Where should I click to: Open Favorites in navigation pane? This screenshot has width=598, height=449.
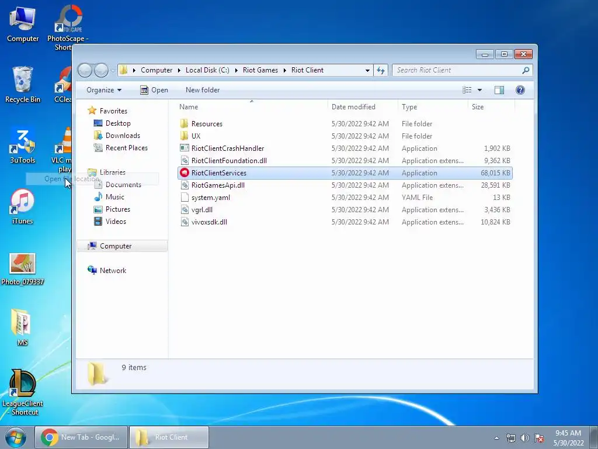(x=113, y=110)
